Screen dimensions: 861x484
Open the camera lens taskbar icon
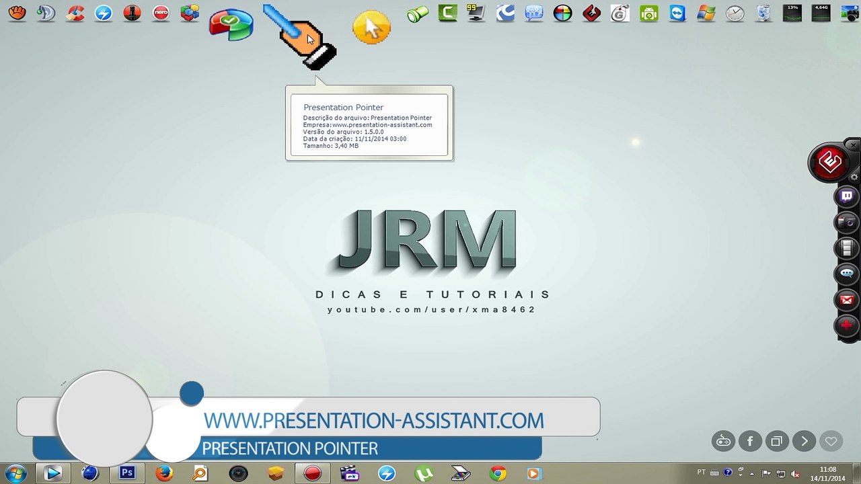pos(238,473)
